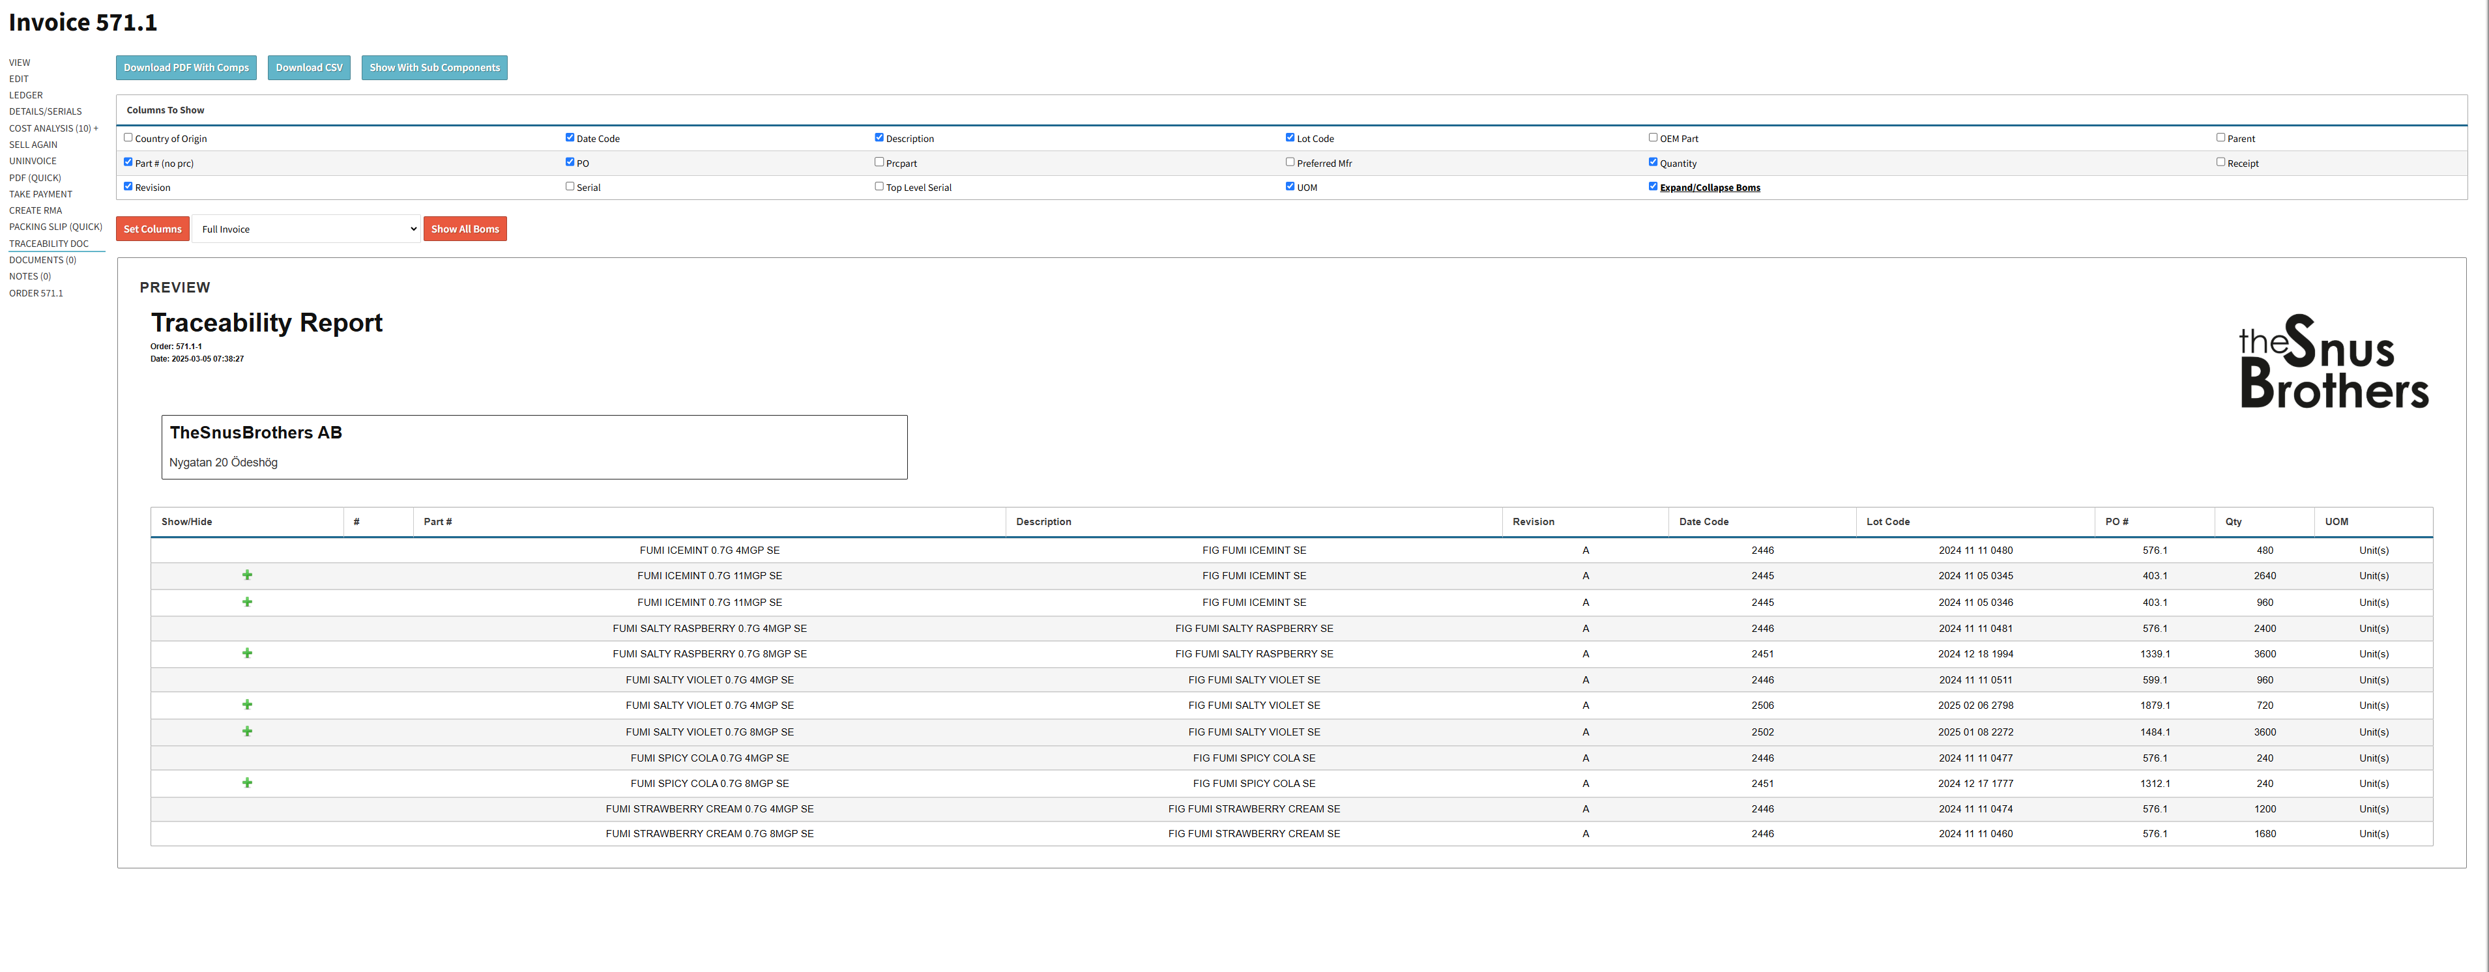Apply selection with Set Columns button
2489x972 pixels.
[153, 229]
